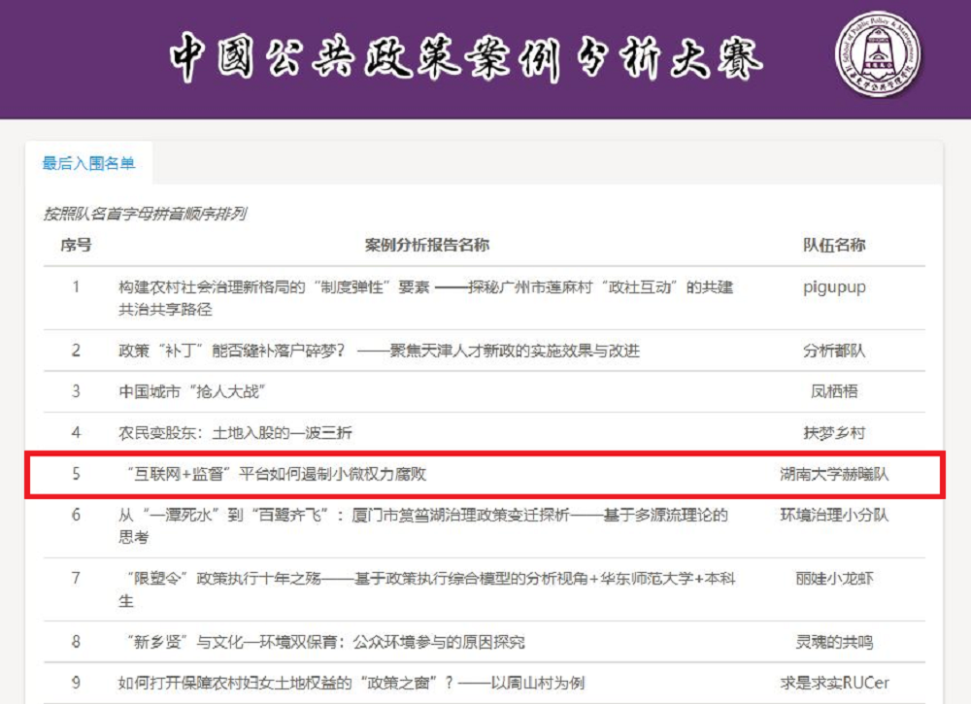Screen dimensions: 971x704
Task: Open the 最后入围名单 tab
Action: click(x=88, y=163)
